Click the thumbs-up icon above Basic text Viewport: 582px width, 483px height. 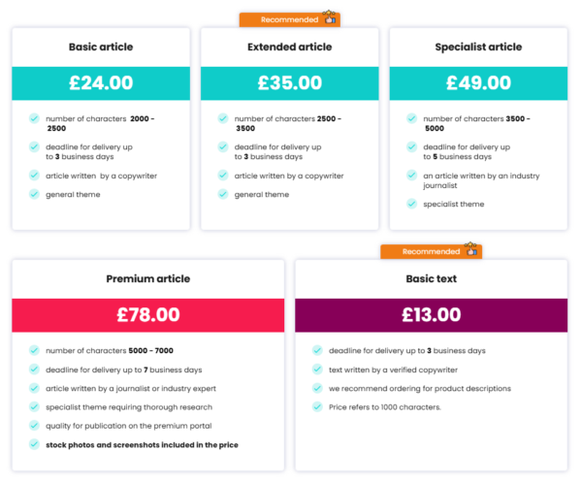[x=471, y=250]
